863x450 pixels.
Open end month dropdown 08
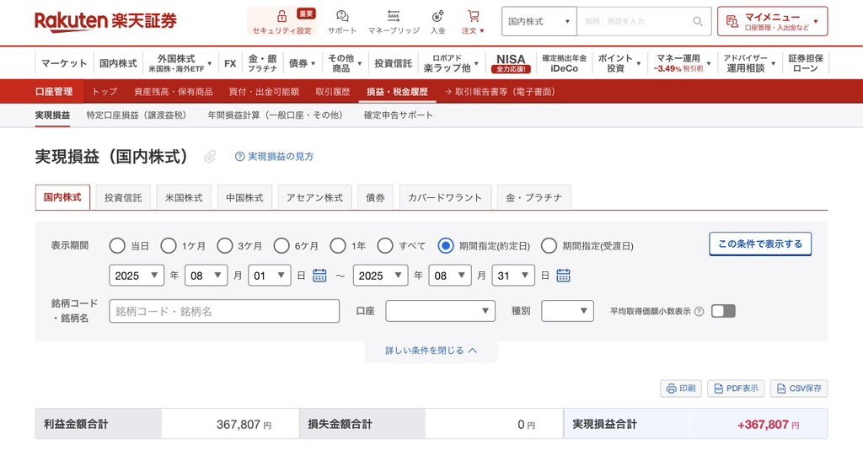click(x=450, y=276)
